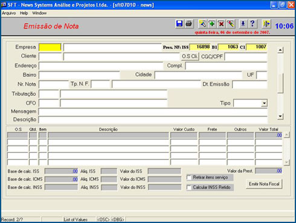Click the Valor Custo column header
The image size is (296, 223).
point(184,130)
